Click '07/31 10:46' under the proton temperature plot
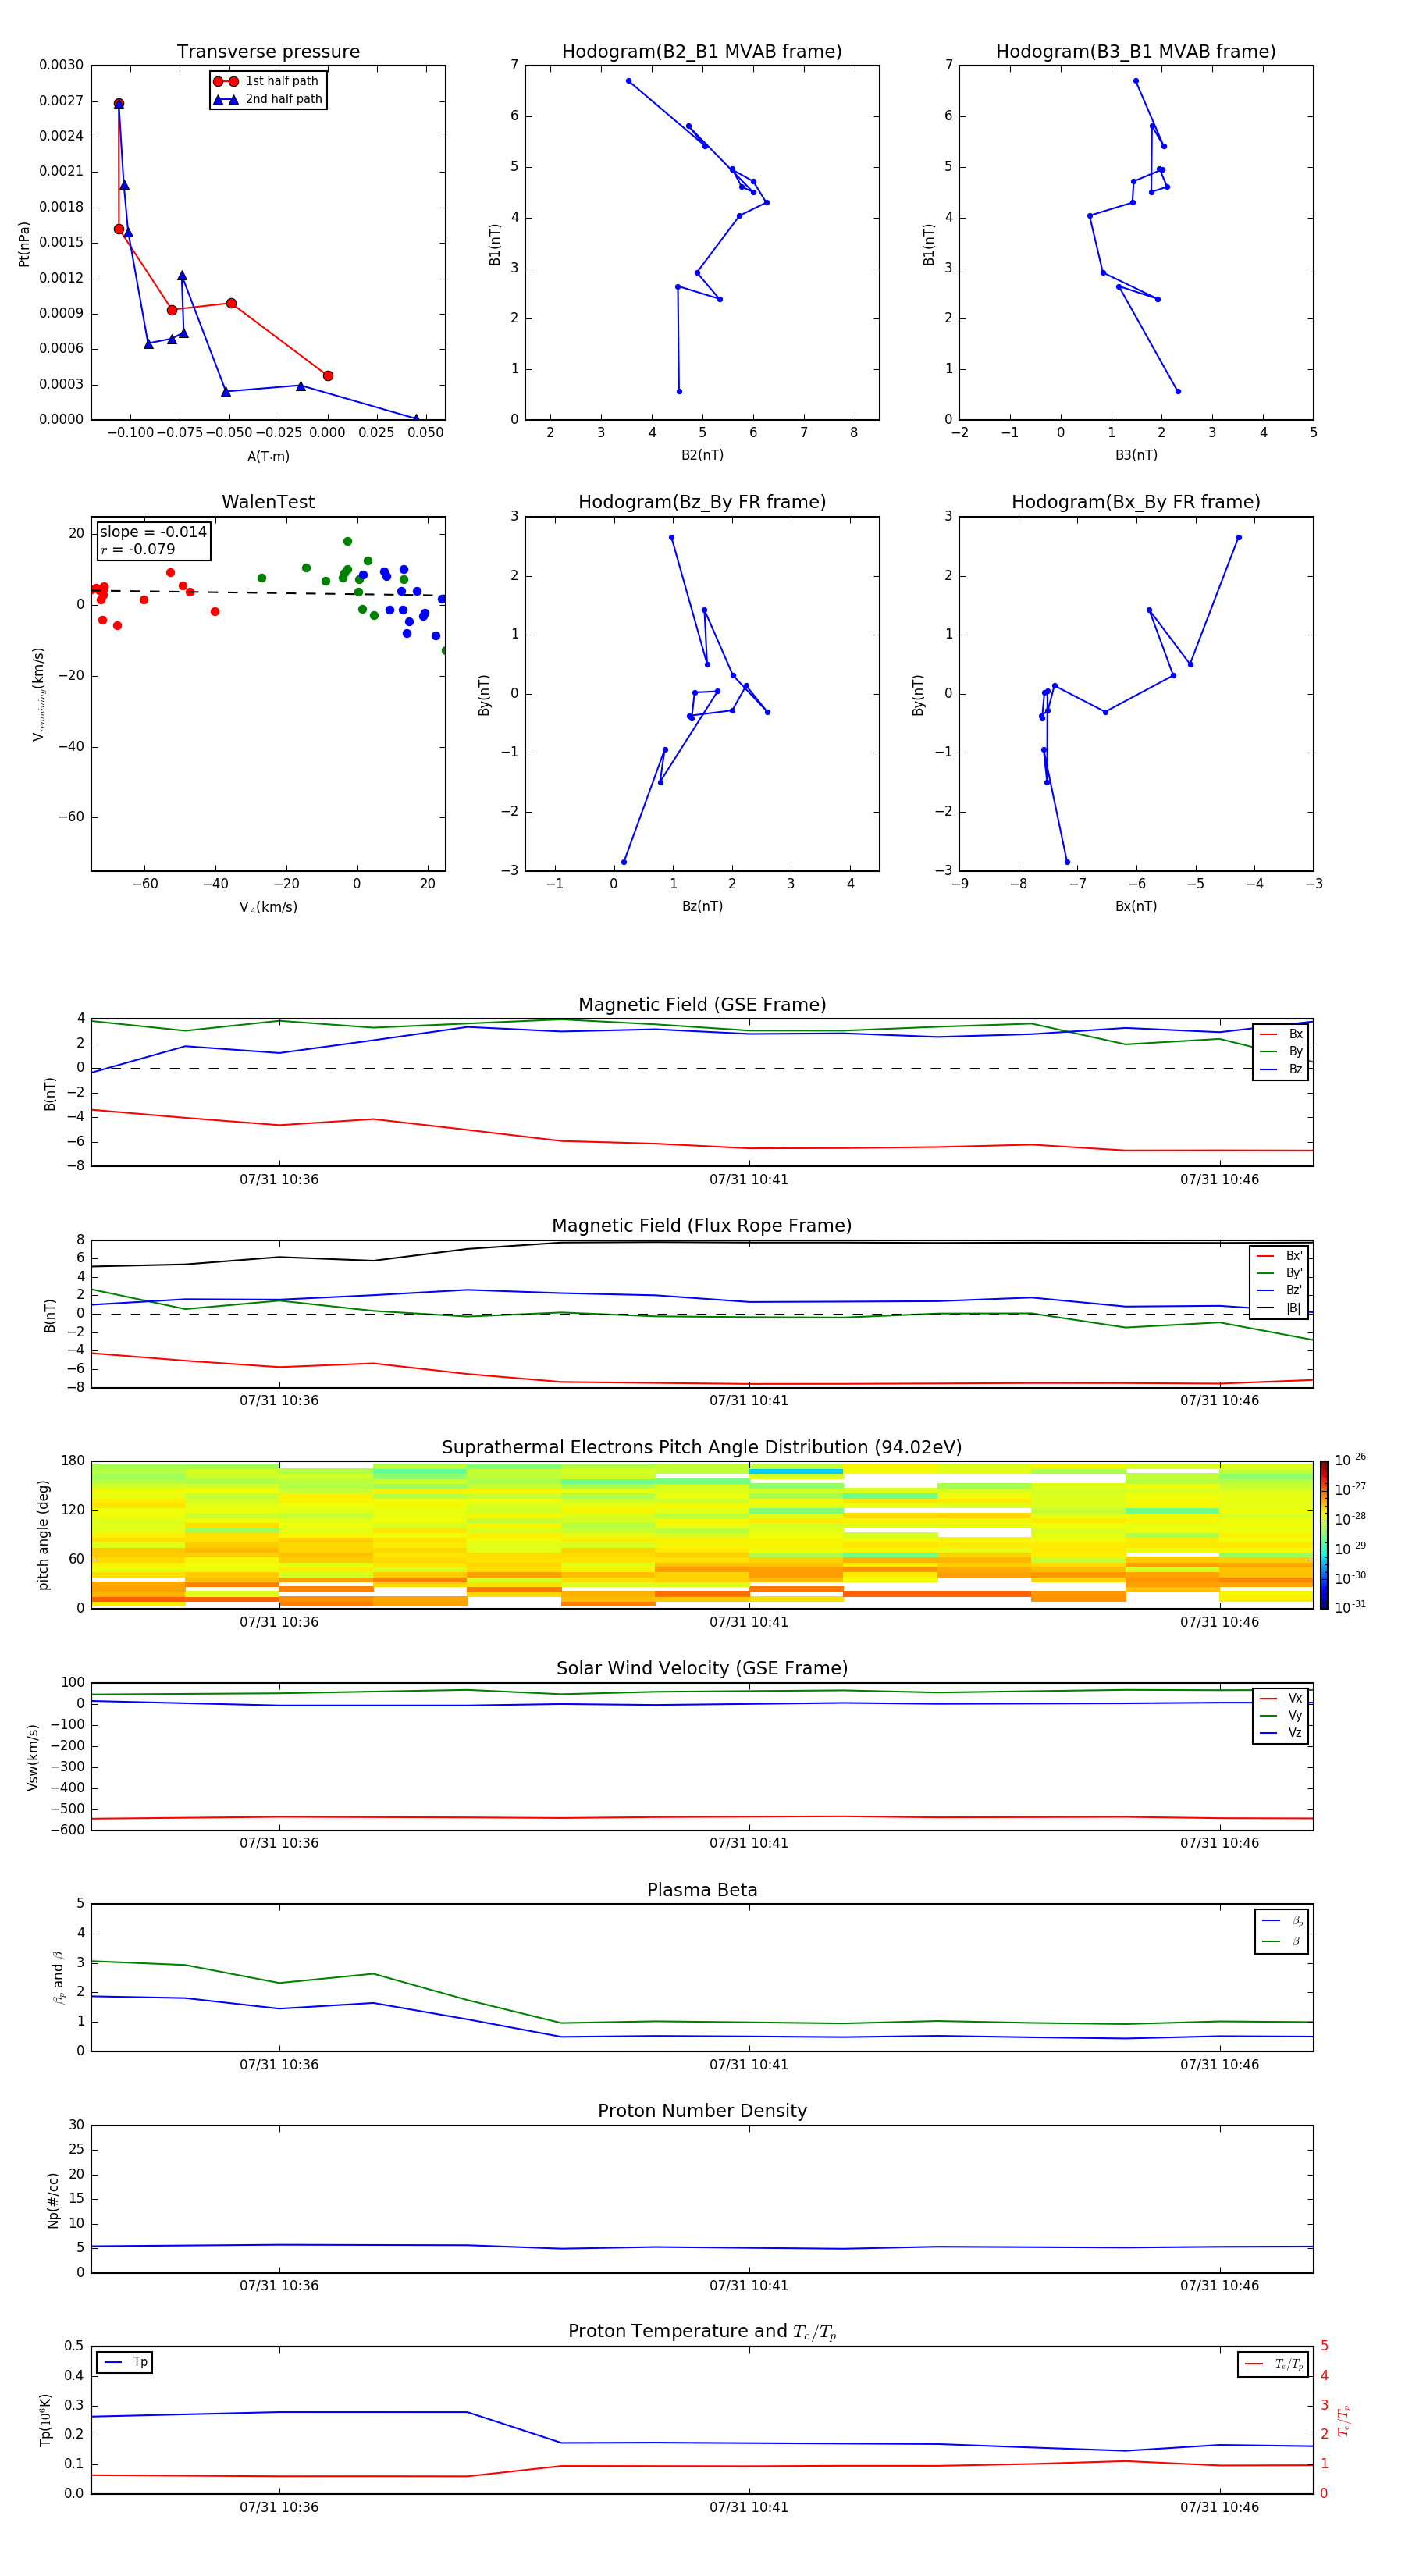This screenshot has width=1405, height=2576. pyautogui.click(x=1219, y=2507)
